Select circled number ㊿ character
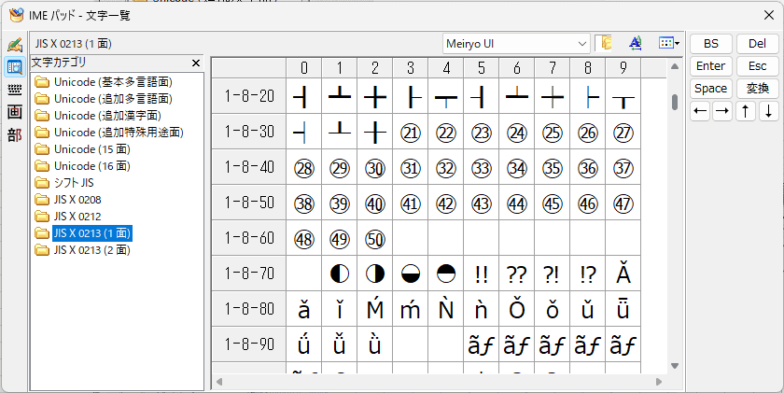The height and width of the screenshot is (393, 784). [x=375, y=238]
